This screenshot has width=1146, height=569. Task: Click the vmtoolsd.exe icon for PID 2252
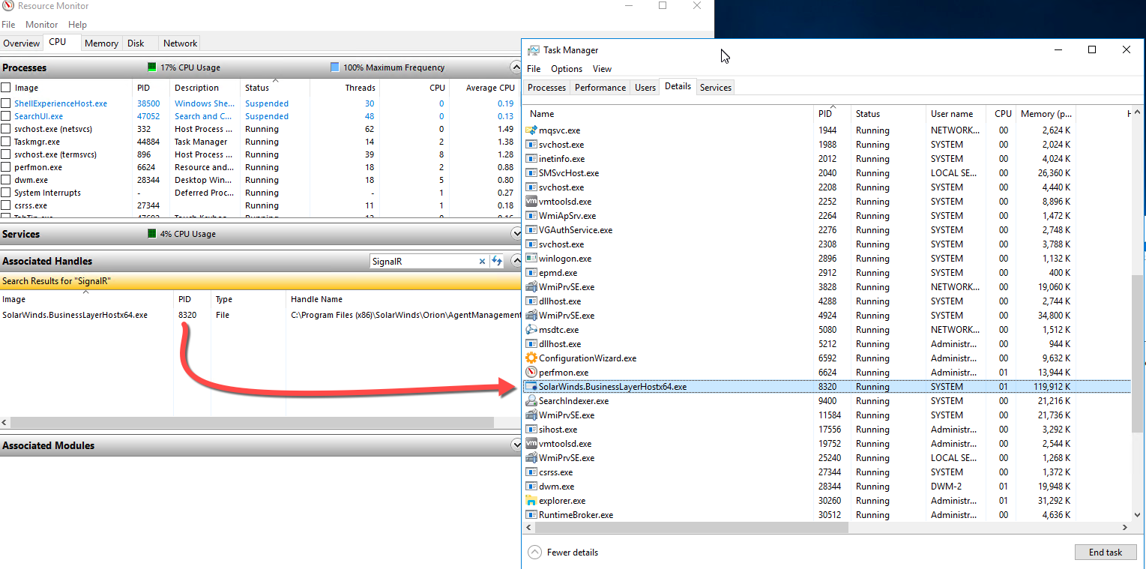coord(531,202)
